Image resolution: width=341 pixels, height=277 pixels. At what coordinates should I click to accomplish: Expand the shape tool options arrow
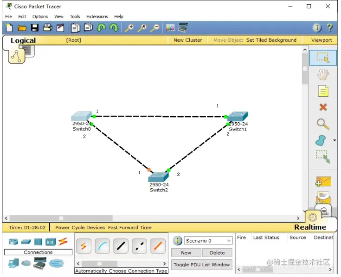click(335, 140)
